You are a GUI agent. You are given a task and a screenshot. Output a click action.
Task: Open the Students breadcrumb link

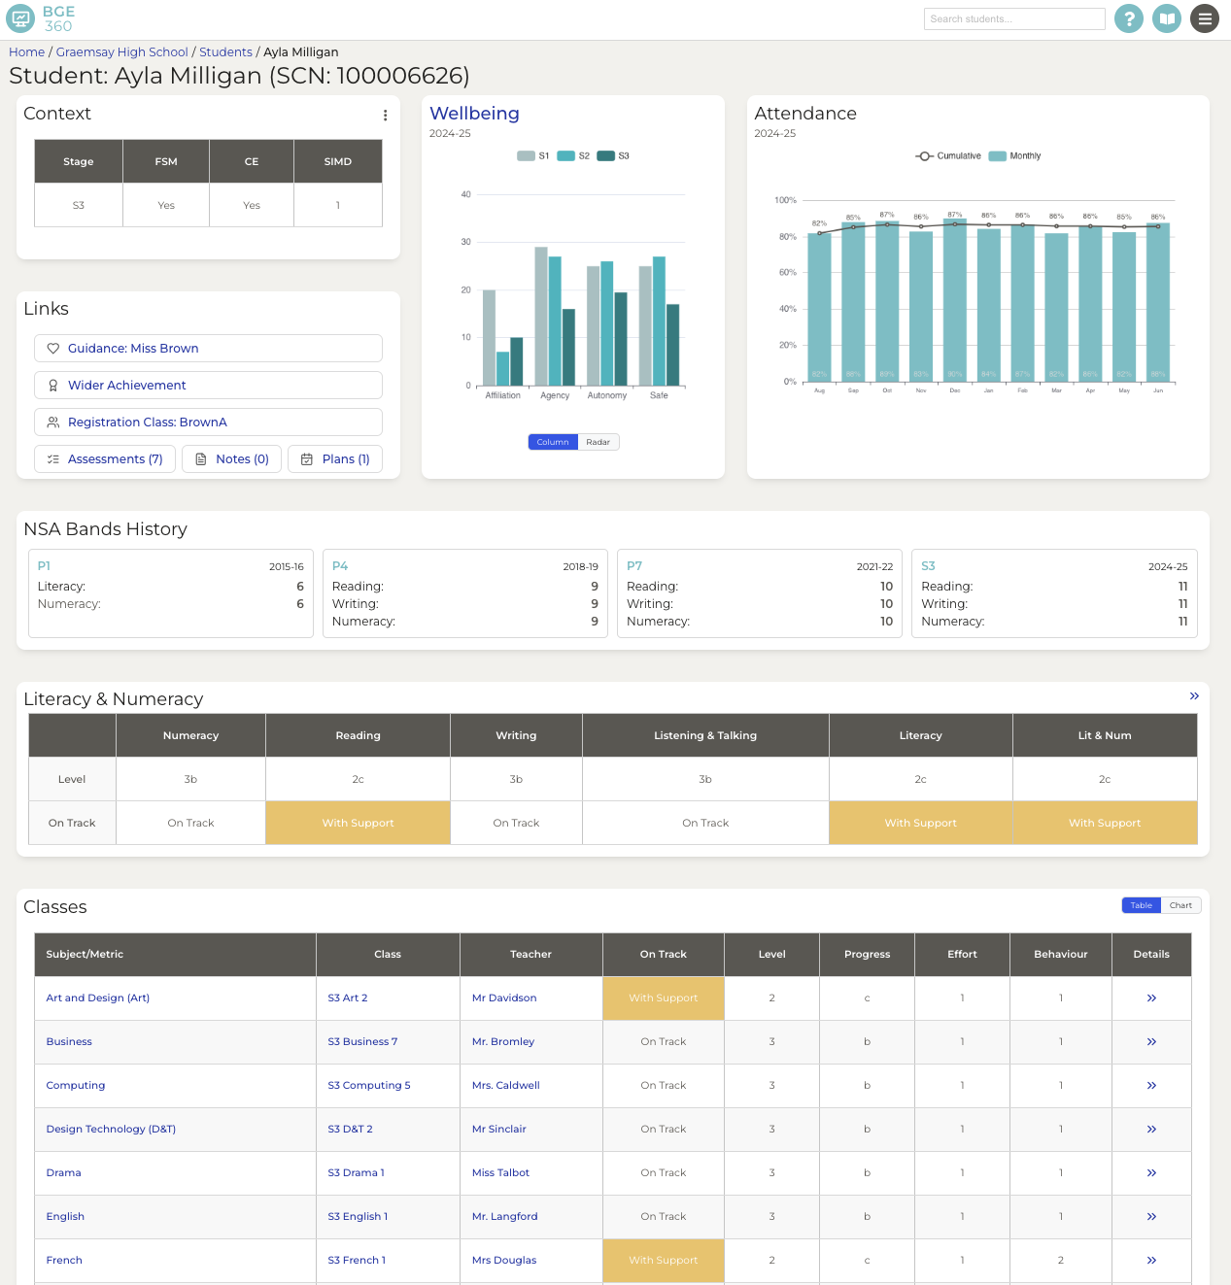[225, 51]
